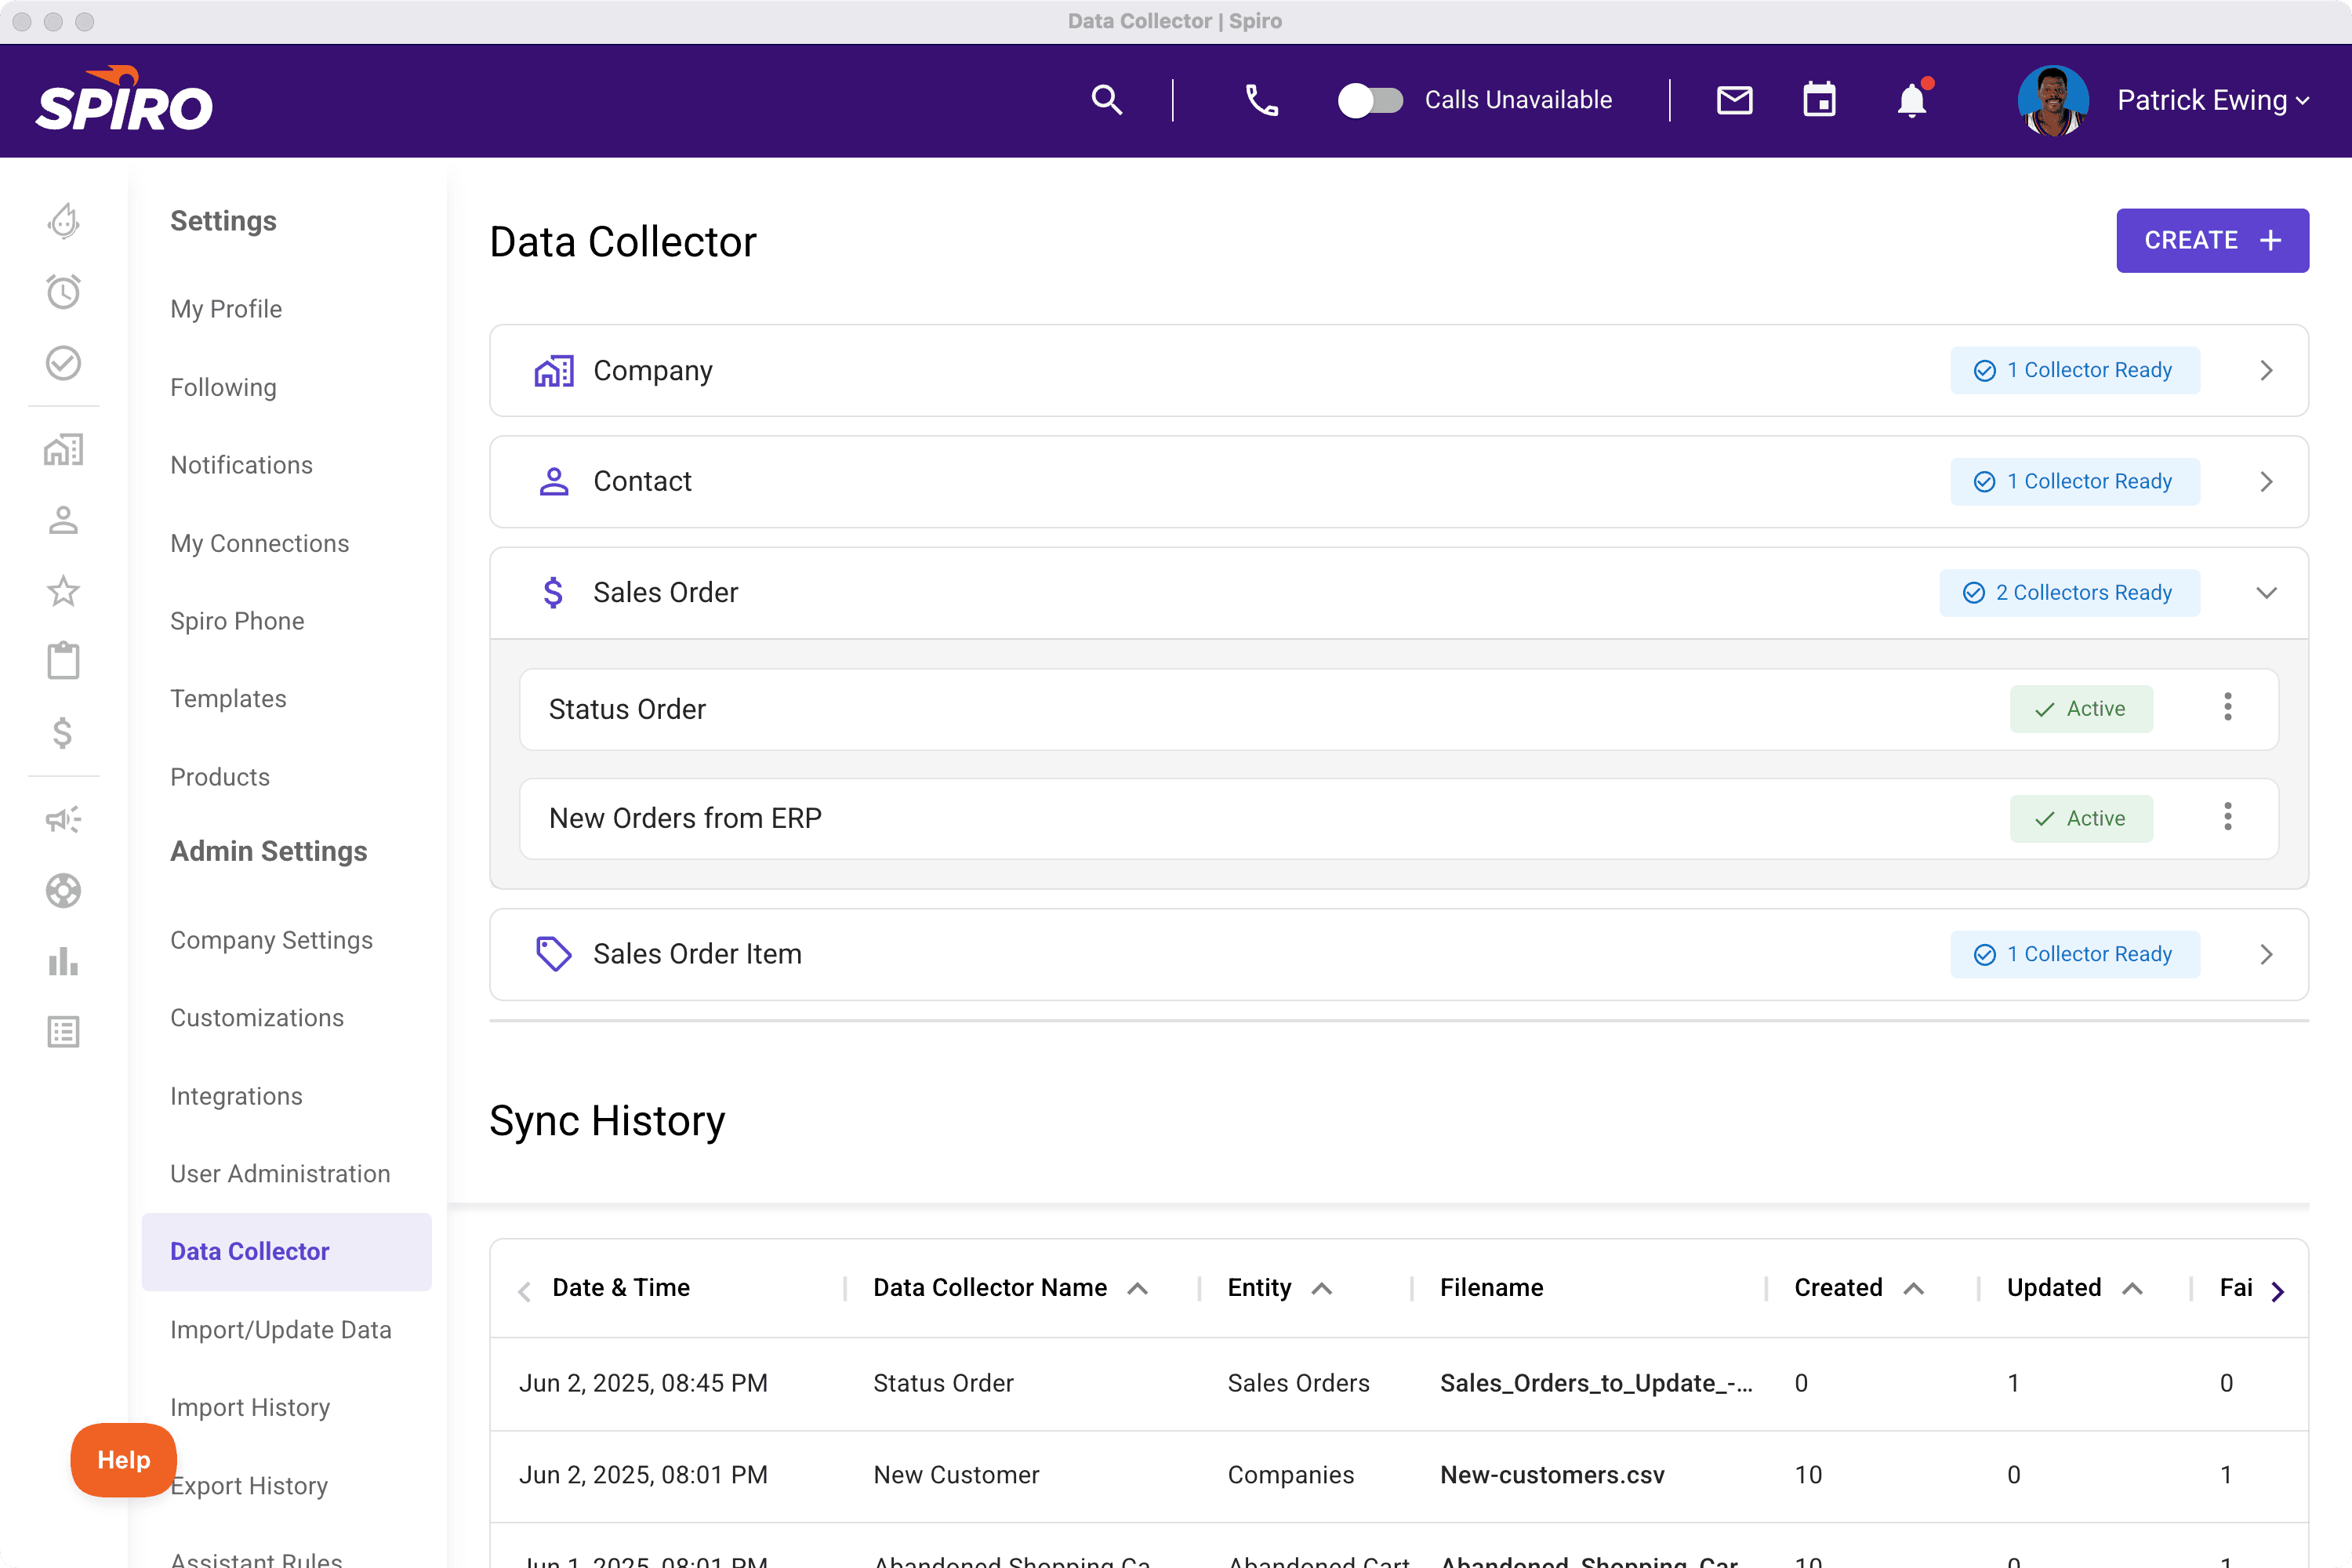This screenshot has width=2352, height=1568.
Task: Open the companies building sidebar icon
Action: 63,450
